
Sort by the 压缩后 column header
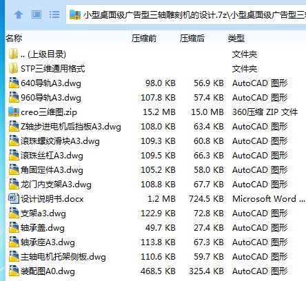tap(192, 38)
